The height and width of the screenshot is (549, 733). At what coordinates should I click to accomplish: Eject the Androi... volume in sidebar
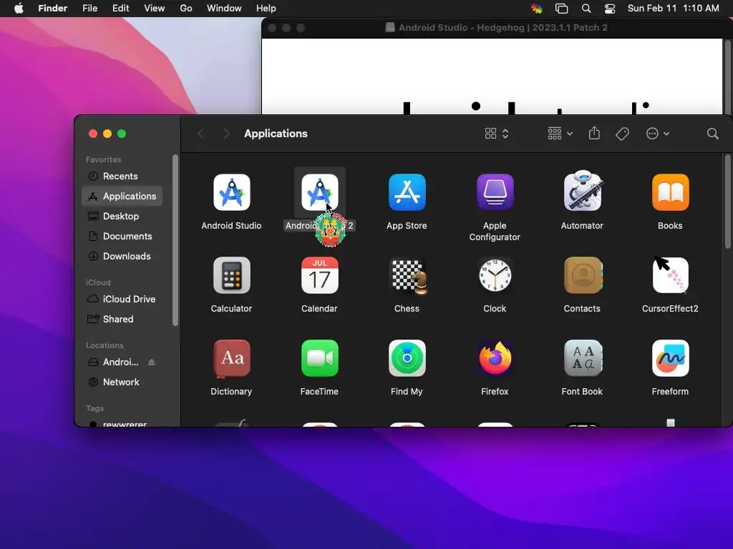click(152, 362)
